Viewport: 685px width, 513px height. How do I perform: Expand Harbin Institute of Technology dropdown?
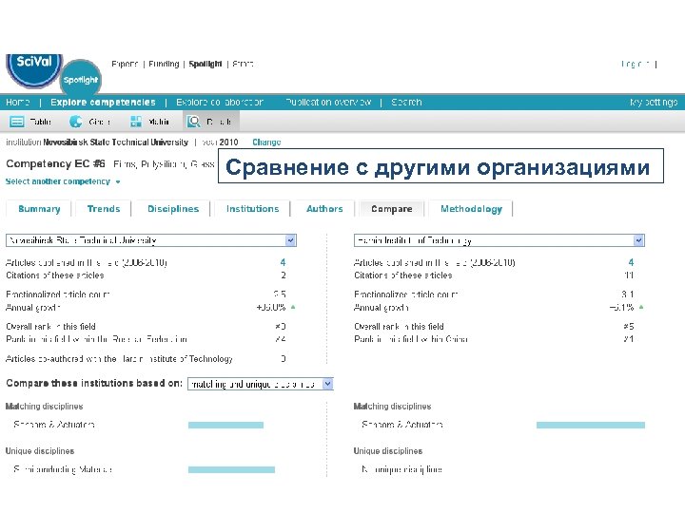coord(638,240)
